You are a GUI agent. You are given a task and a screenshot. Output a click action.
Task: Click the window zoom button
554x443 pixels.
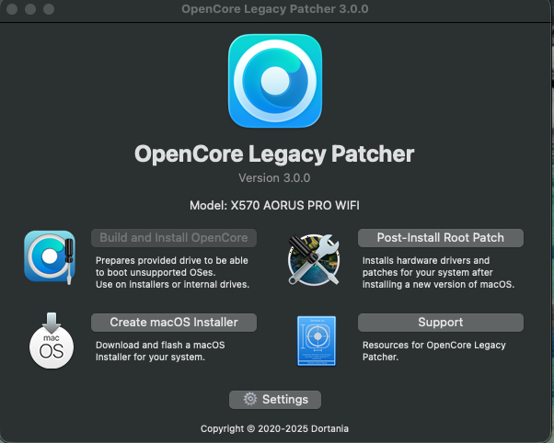(x=49, y=9)
